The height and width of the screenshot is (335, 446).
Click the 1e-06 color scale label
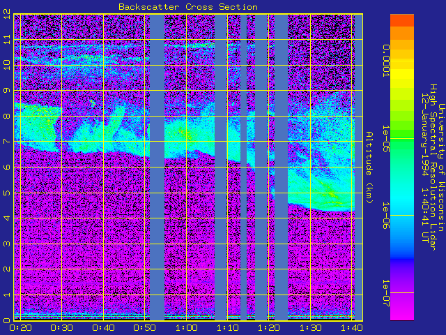[x=386, y=216]
